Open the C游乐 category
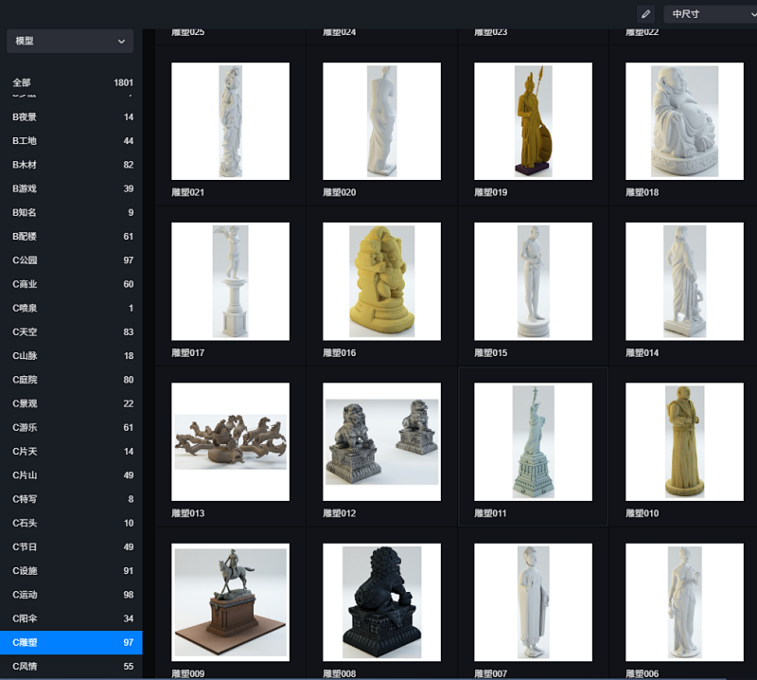Viewport: 757px width, 680px height. [x=72, y=427]
